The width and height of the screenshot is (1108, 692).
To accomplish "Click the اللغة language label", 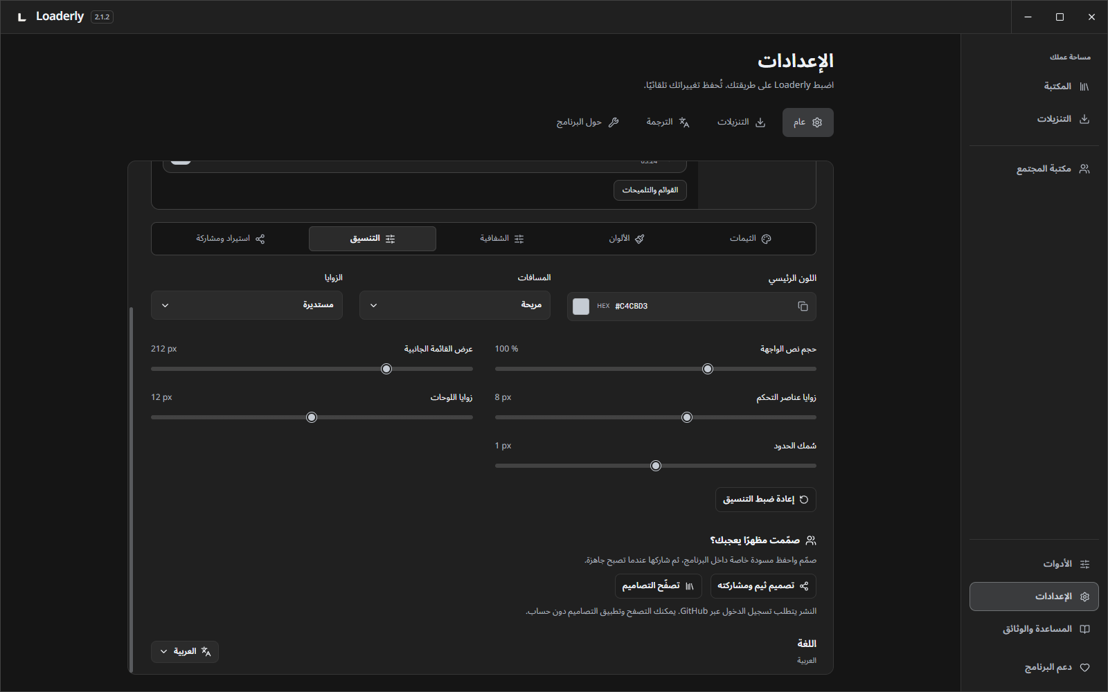I will (807, 644).
